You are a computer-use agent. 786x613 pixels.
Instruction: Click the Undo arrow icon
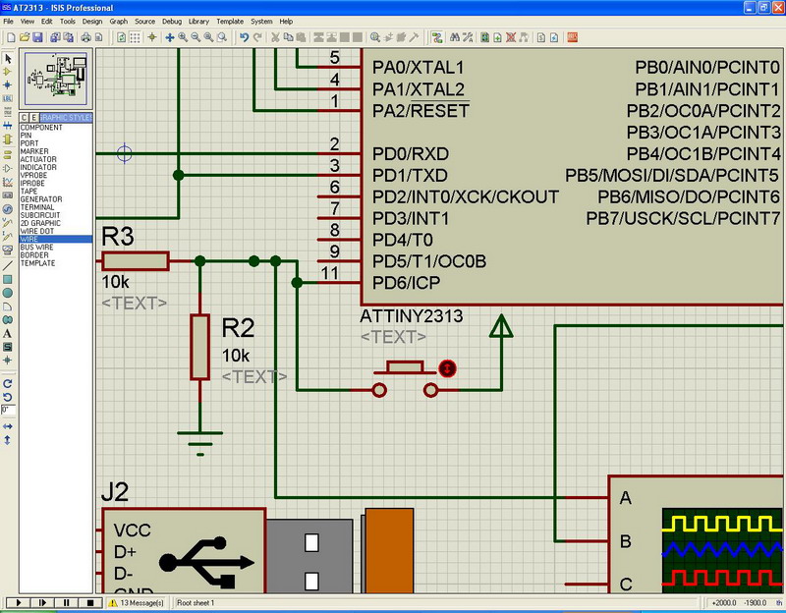pos(244,37)
